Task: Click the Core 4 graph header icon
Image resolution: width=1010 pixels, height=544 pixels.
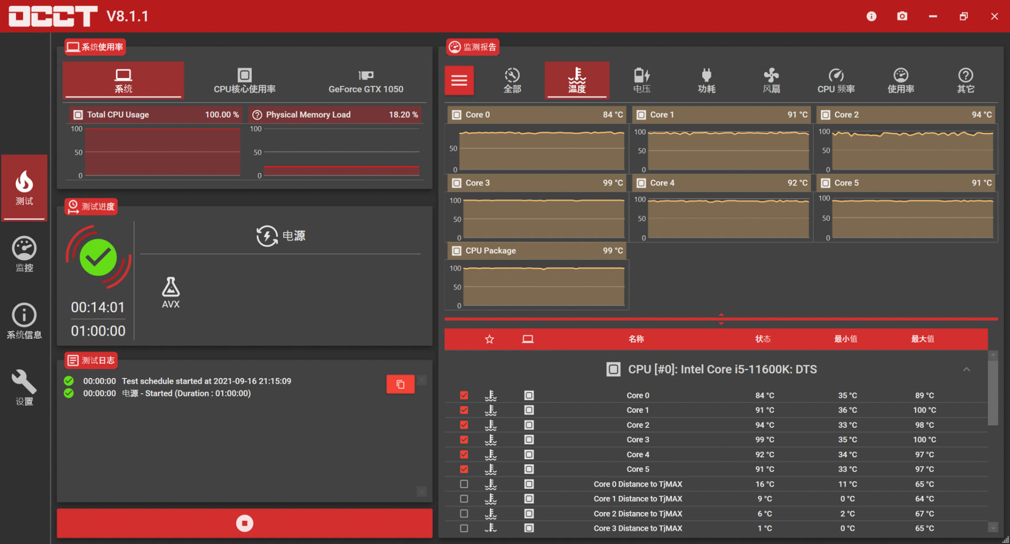Action: click(641, 183)
